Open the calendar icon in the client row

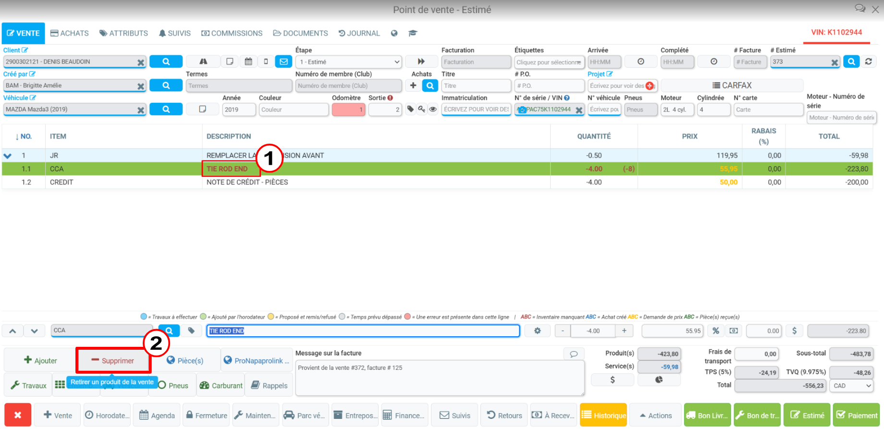(248, 61)
